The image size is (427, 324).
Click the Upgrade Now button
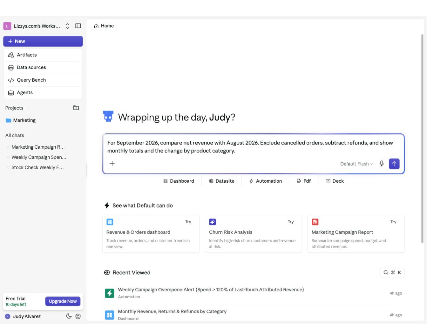coord(63,301)
